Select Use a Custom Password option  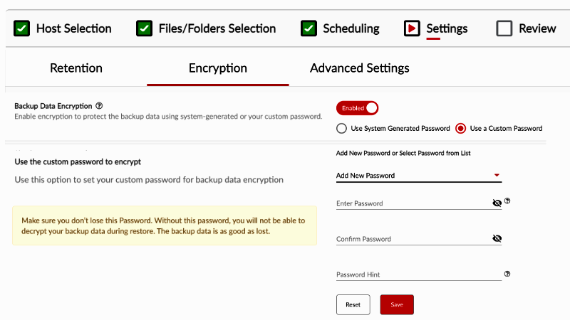click(x=460, y=129)
